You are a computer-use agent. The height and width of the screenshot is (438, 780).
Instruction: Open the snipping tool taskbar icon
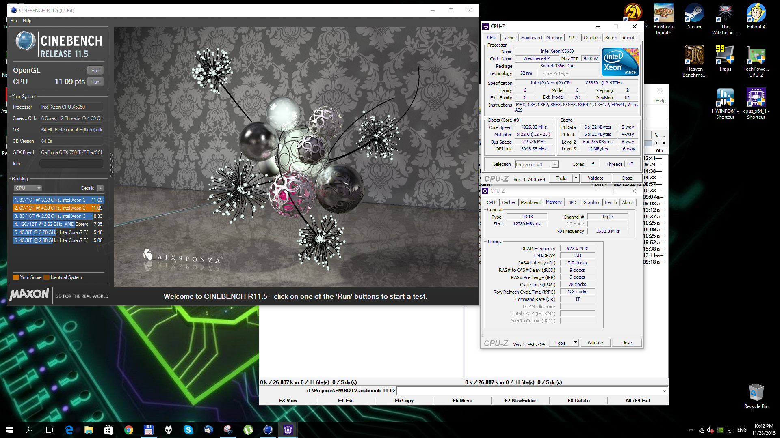point(228,430)
